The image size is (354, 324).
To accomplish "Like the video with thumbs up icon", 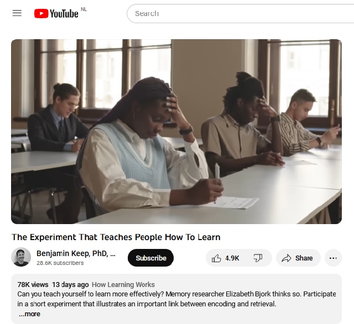I will pyautogui.click(x=216, y=258).
